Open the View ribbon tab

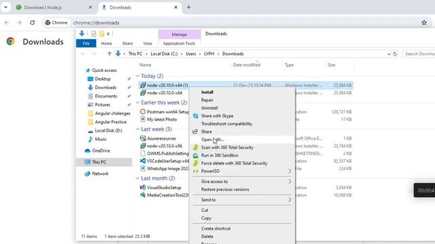(147, 43)
